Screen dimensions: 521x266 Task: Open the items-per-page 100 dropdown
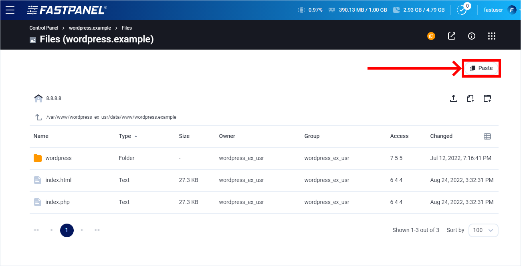tap(483, 230)
